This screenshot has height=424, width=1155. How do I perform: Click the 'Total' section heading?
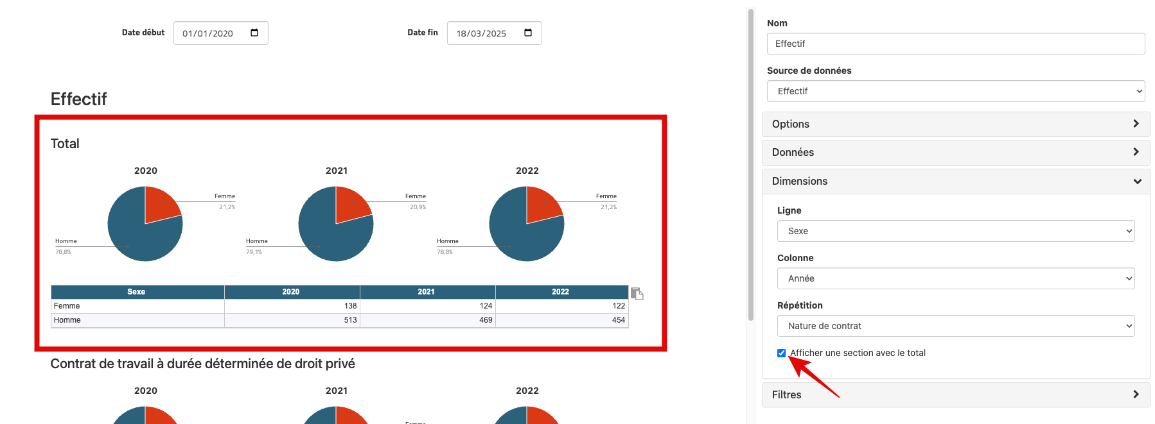point(65,144)
